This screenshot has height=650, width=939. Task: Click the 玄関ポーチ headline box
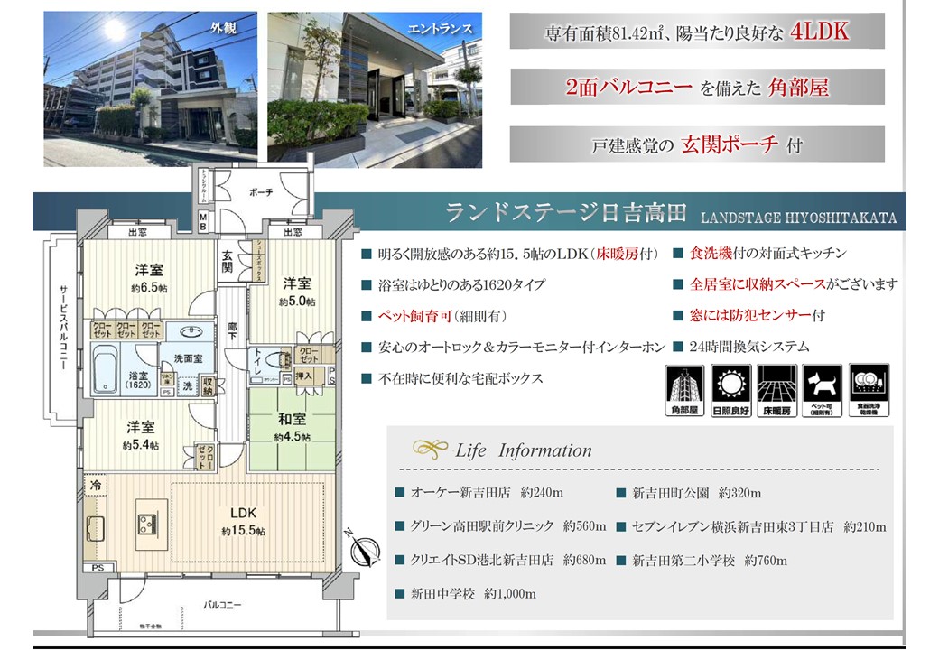[x=696, y=144]
